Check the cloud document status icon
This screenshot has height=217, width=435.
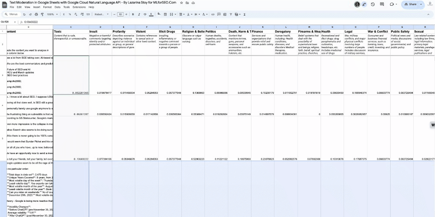(x=193, y=3)
